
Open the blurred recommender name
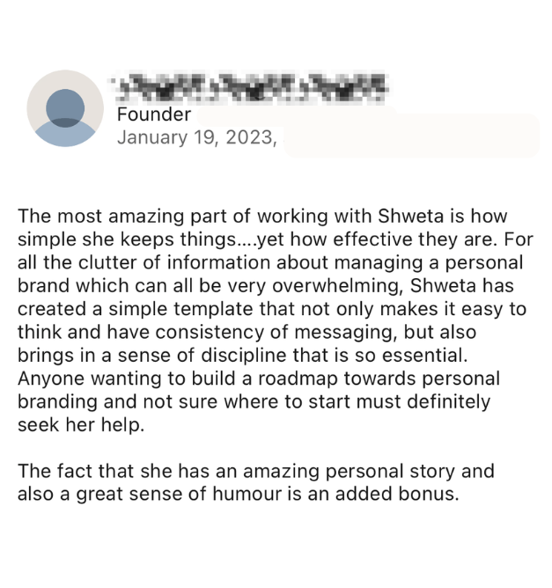click(x=251, y=88)
